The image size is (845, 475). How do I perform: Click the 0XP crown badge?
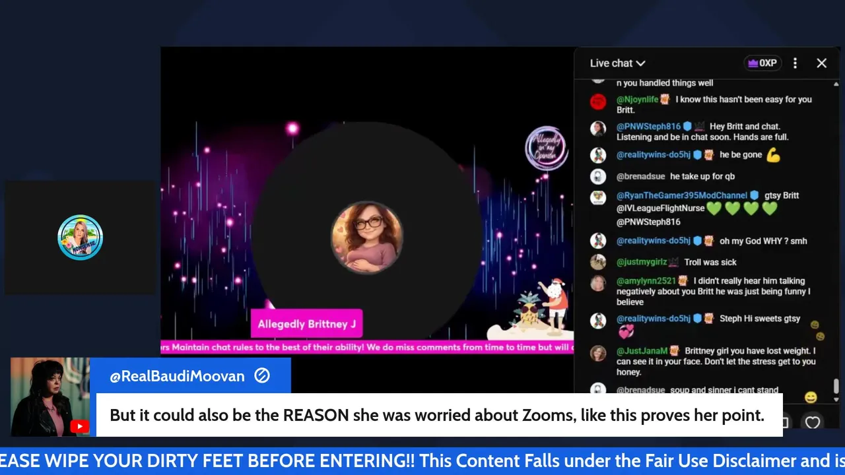(762, 63)
